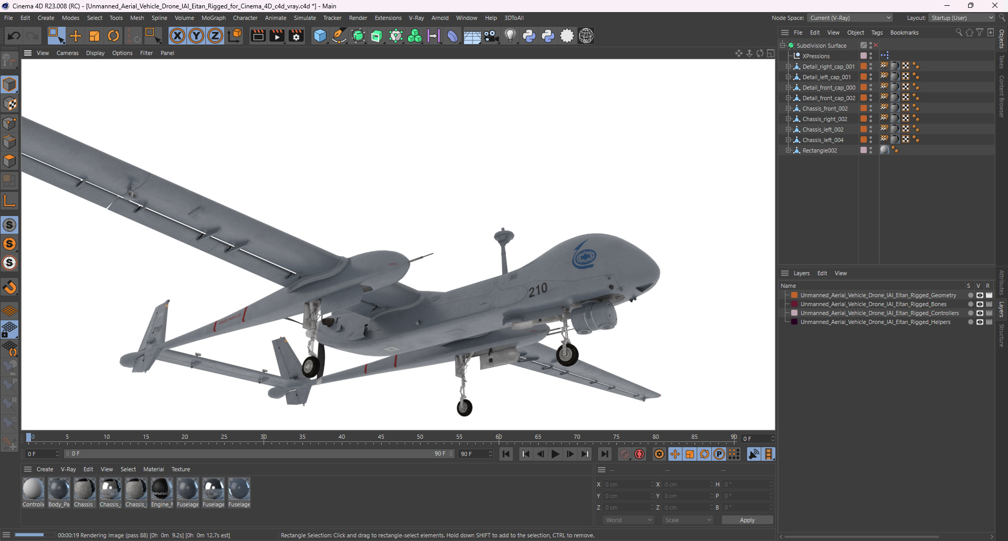Toggle Helpers layer visibility eye
The height and width of the screenshot is (541, 1008).
point(980,322)
